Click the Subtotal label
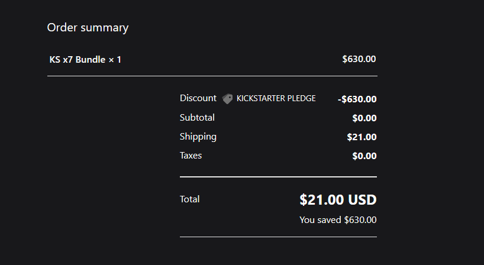Screen dimensions: 484x265 click(x=197, y=118)
